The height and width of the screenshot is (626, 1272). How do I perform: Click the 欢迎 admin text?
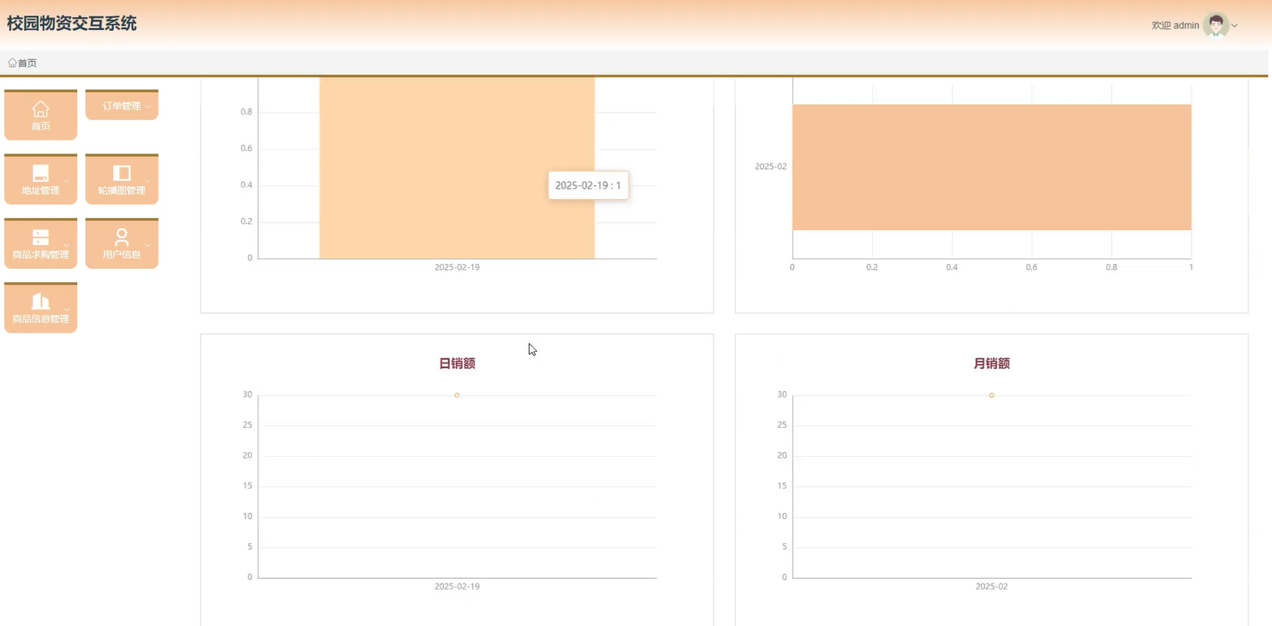pyautogui.click(x=1175, y=26)
